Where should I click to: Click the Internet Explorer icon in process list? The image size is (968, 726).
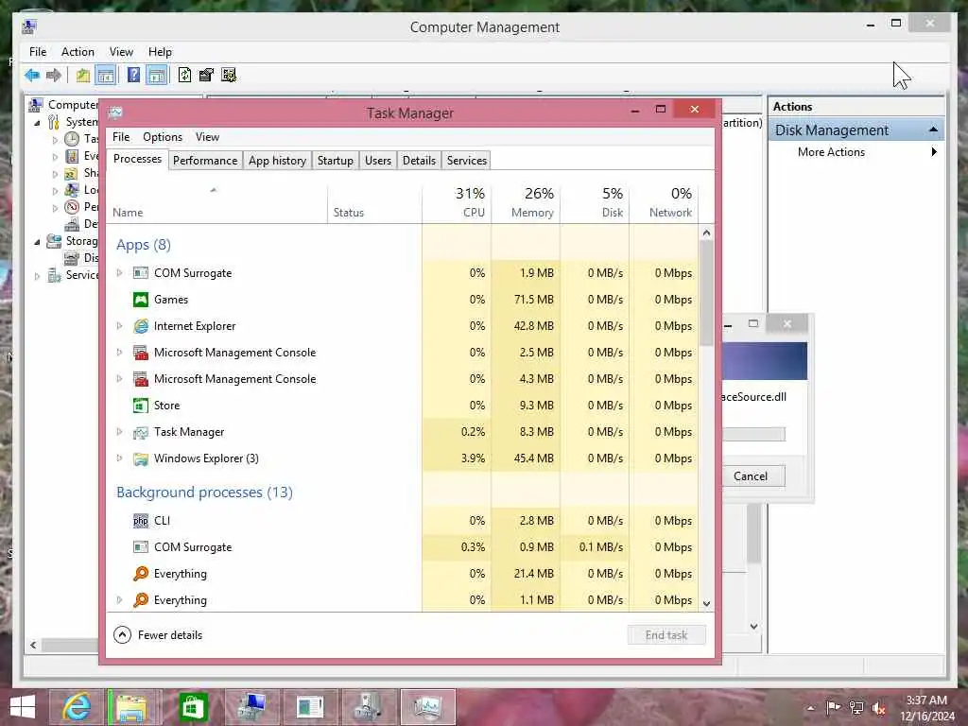141,326
